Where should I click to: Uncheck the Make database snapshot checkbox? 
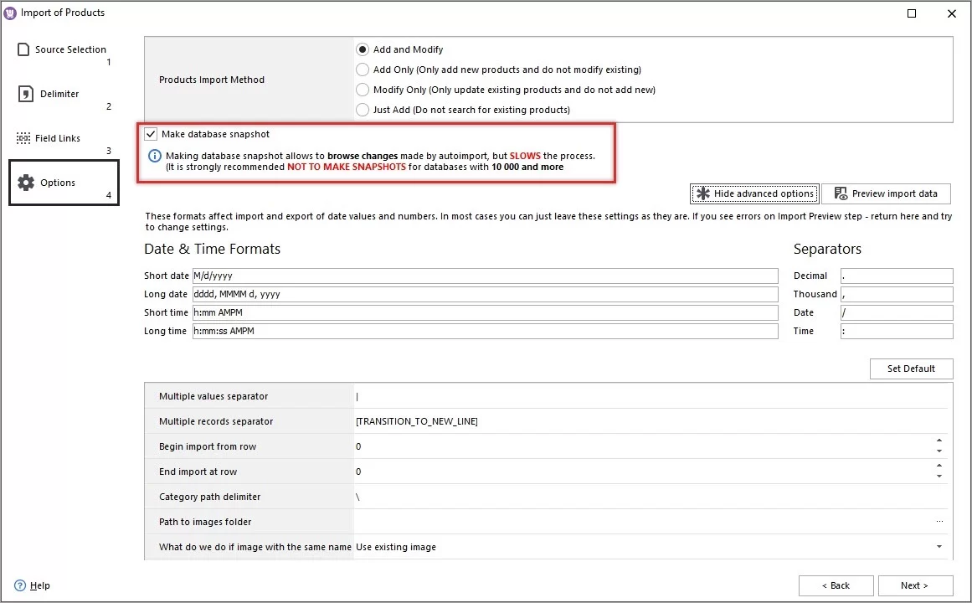[151, 134]
